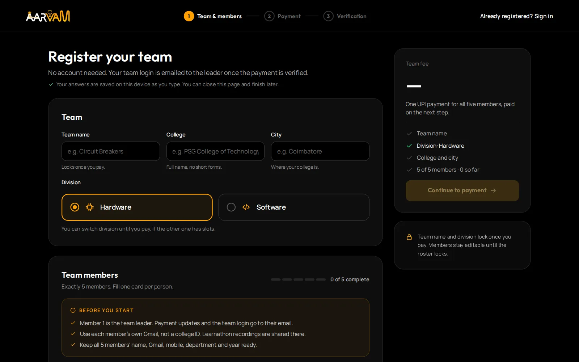Click the members completion progress bar

pos(299,279)
